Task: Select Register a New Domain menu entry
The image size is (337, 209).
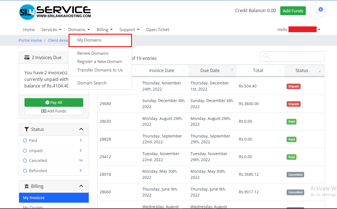Action: [x=99, y=62]
